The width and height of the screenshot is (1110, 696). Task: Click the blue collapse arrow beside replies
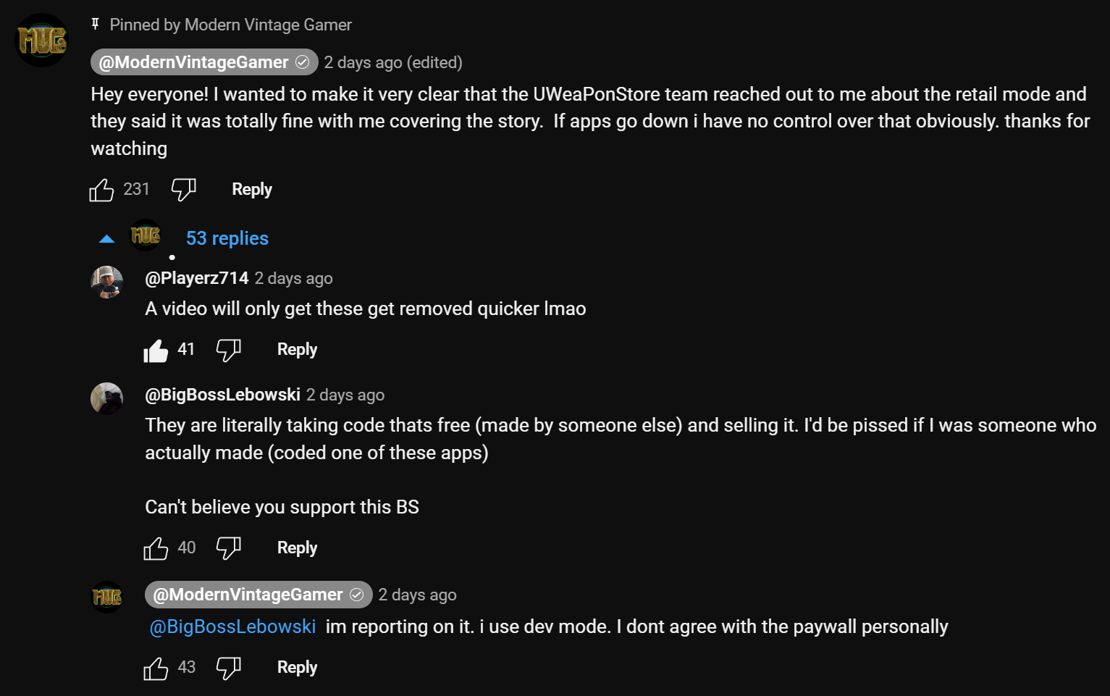[106, 239]
